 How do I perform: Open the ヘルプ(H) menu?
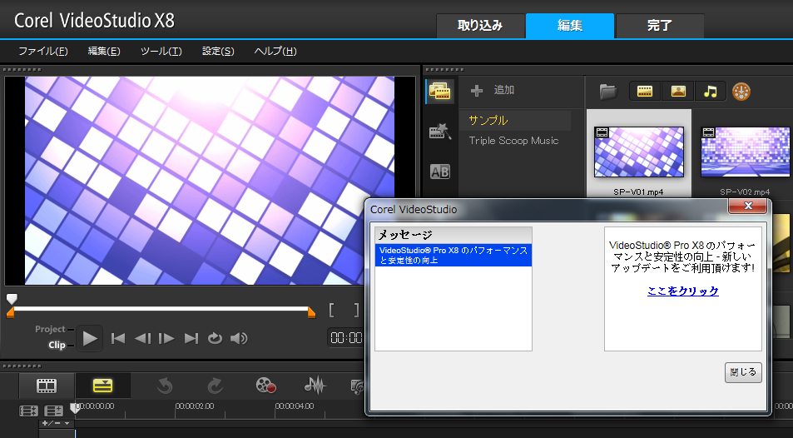click(275, 51)
